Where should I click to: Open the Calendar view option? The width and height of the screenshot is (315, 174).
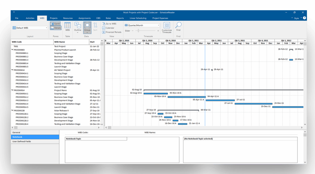click(108, 28)
